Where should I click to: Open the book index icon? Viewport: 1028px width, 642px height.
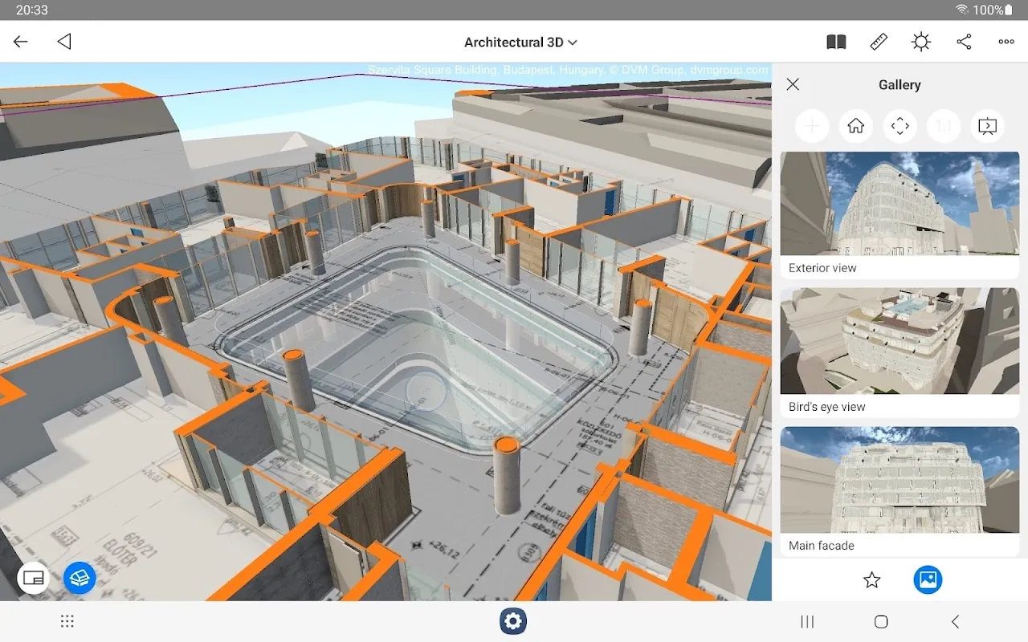pyautogui.click(x=836, y=43)
